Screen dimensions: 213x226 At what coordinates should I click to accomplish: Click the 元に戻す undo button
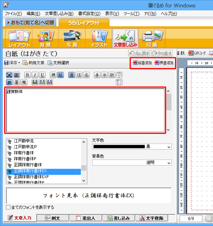tap(139, 53)
